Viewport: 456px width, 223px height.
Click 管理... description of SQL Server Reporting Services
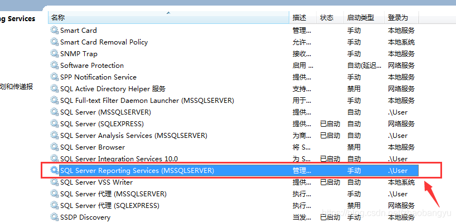click(302, 171)
